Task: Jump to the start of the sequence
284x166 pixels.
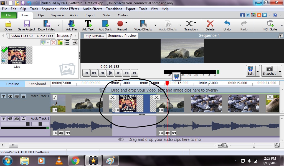Action: click(86, 73)
